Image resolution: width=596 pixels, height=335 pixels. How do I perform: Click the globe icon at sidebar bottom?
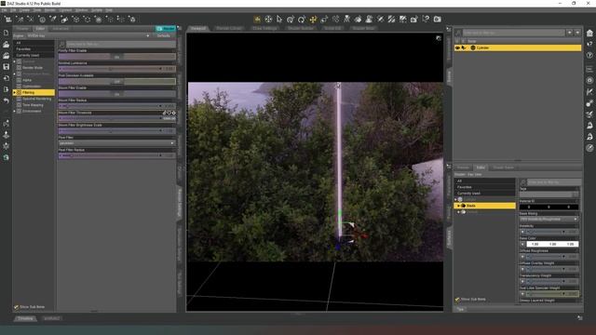click(7, 157)
